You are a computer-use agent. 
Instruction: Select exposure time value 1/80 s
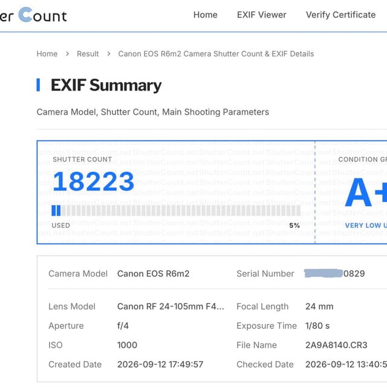point(317,326)
